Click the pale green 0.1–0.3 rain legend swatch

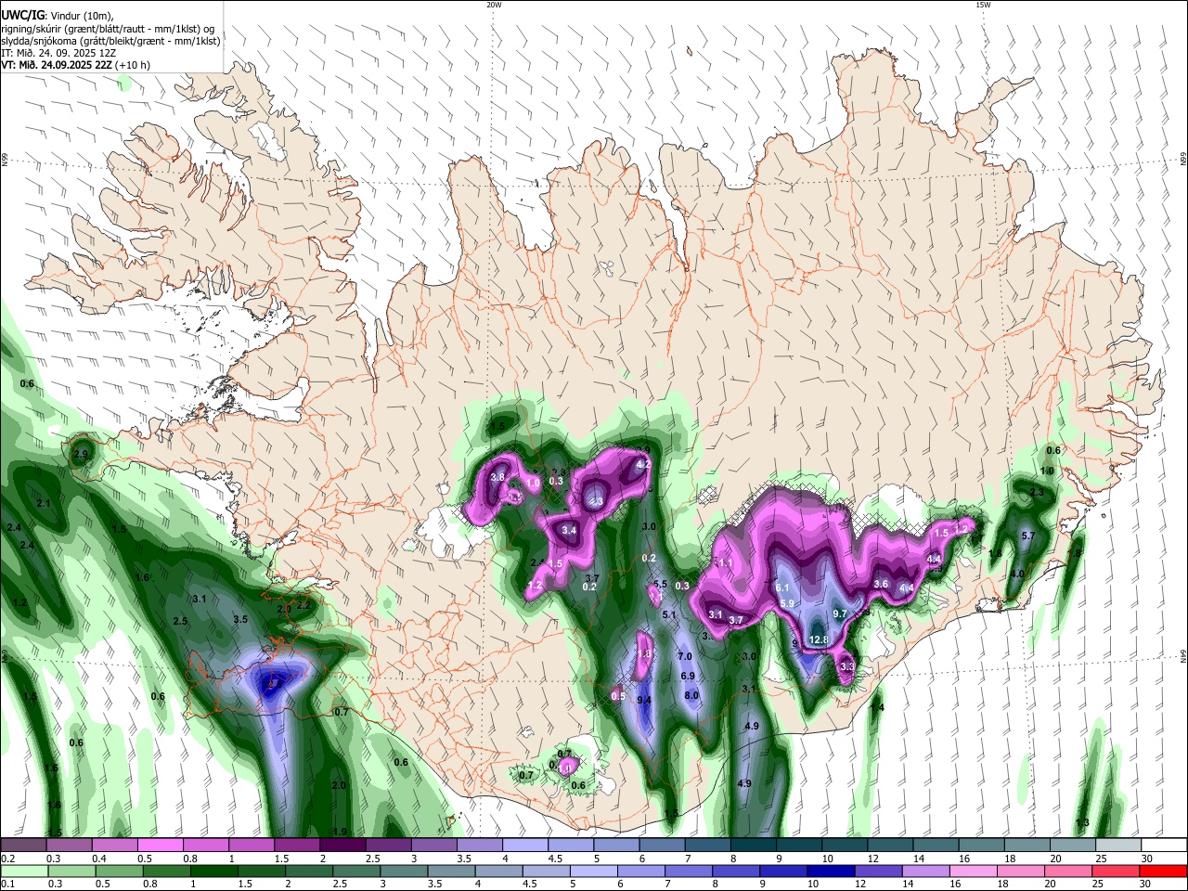coord(23,871)
